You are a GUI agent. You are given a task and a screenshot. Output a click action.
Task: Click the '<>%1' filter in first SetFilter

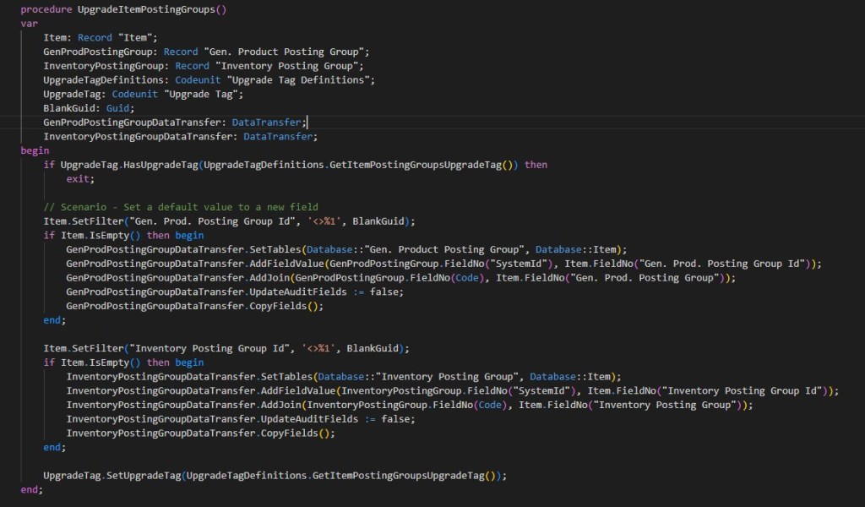324,221
